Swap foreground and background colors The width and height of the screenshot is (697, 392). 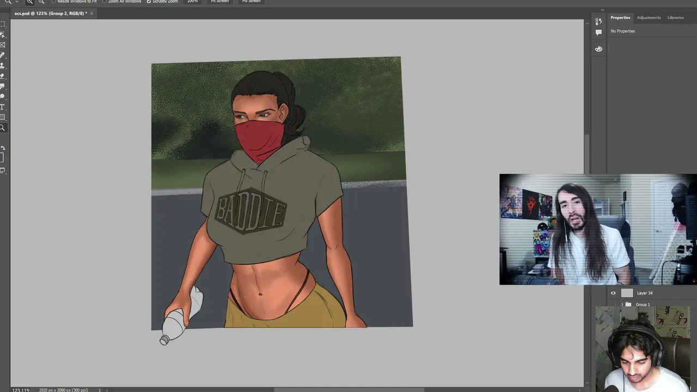pyautogui.click(x=3, y=148)
